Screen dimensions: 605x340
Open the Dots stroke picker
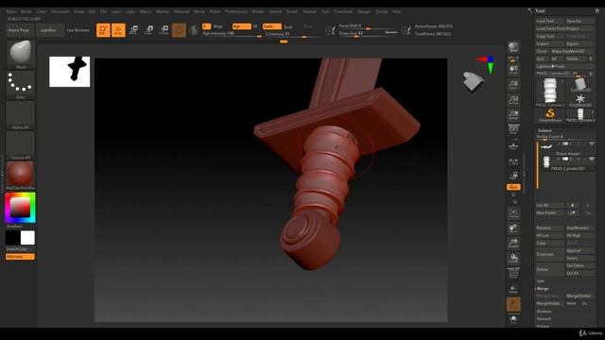pos(20,84)
